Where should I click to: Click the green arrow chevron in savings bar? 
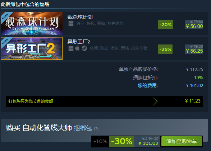coord(155,102)
